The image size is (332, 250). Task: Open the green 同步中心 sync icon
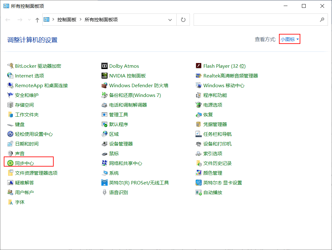click(x=10, y=163)
